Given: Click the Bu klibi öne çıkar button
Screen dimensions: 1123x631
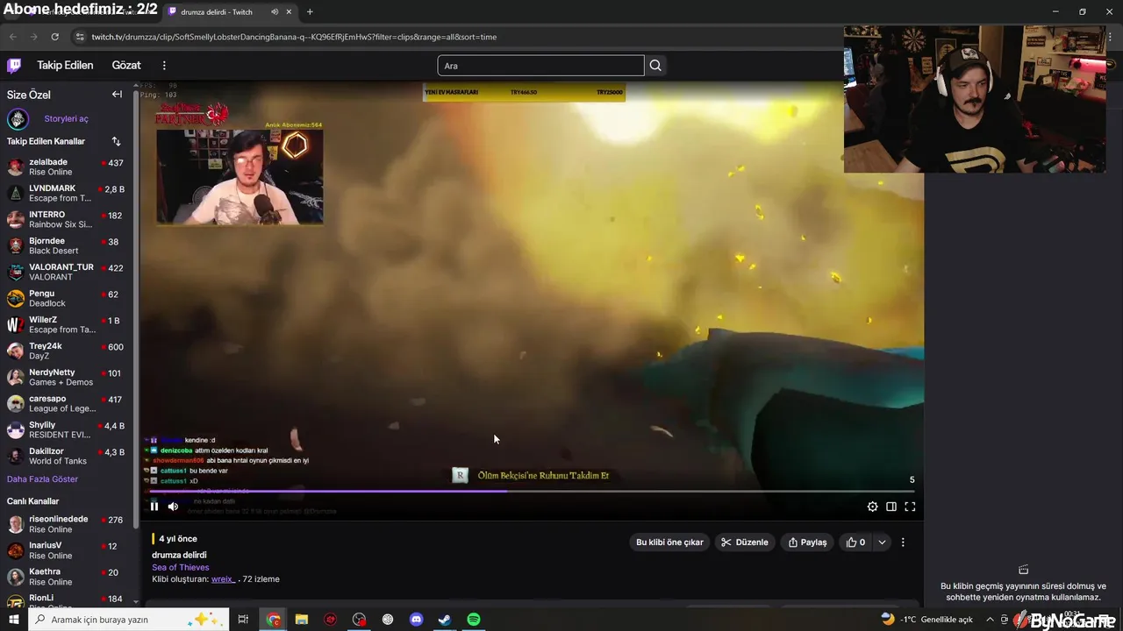Looking at the screenshot, I should pos(669,542).
